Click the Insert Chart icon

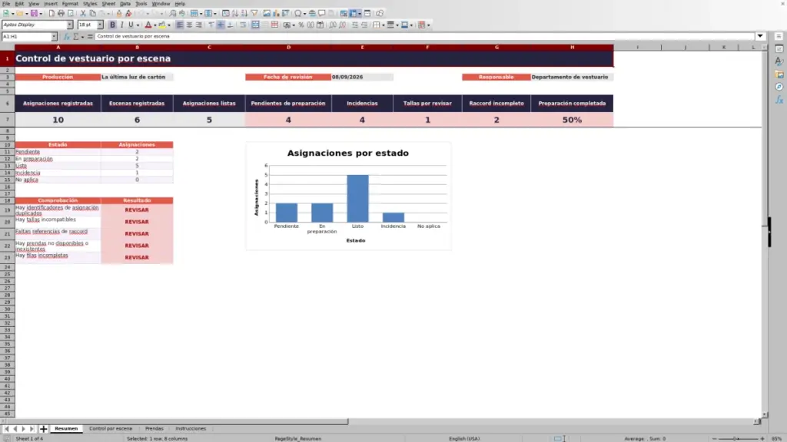276,14
